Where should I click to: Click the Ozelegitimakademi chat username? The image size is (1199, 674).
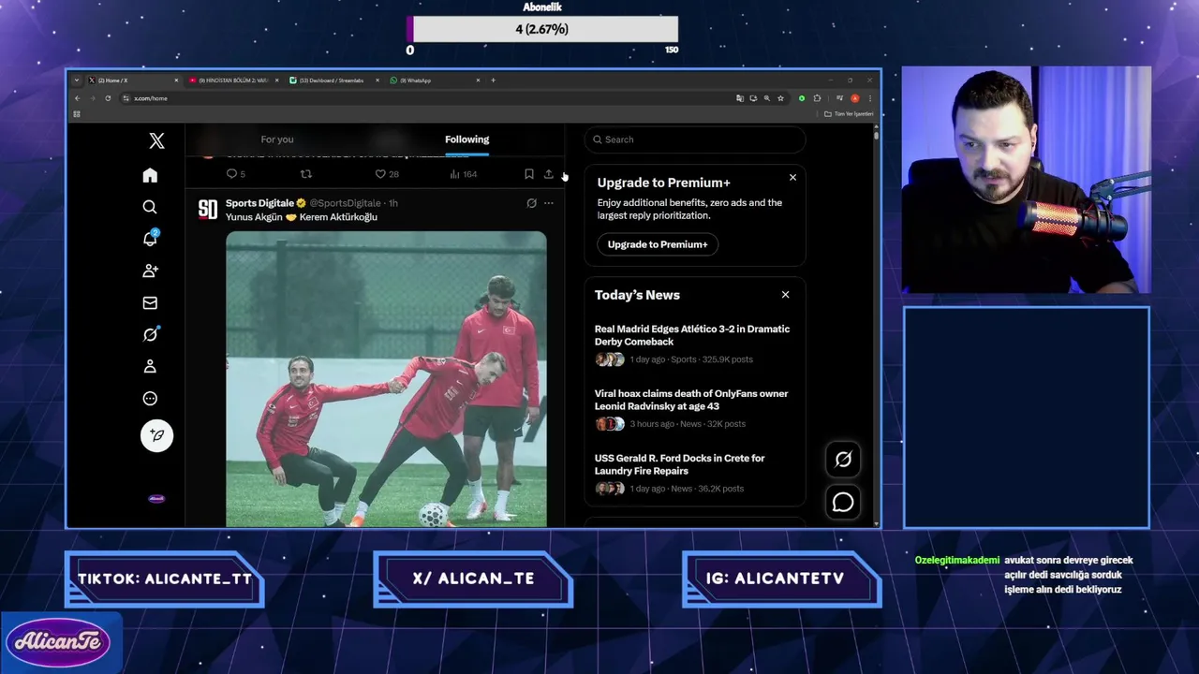coord(957,560)
